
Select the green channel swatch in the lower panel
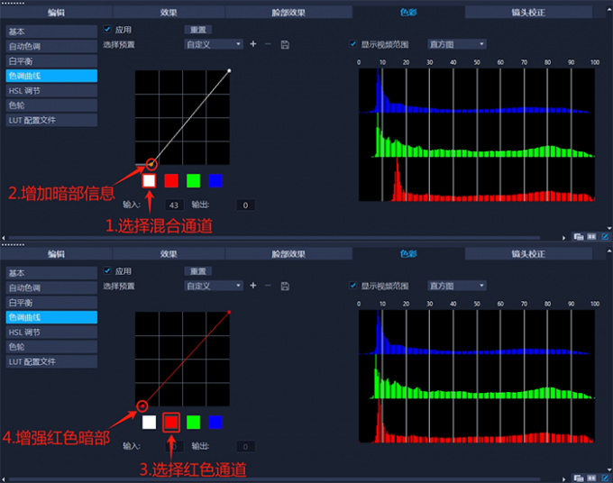194,422
